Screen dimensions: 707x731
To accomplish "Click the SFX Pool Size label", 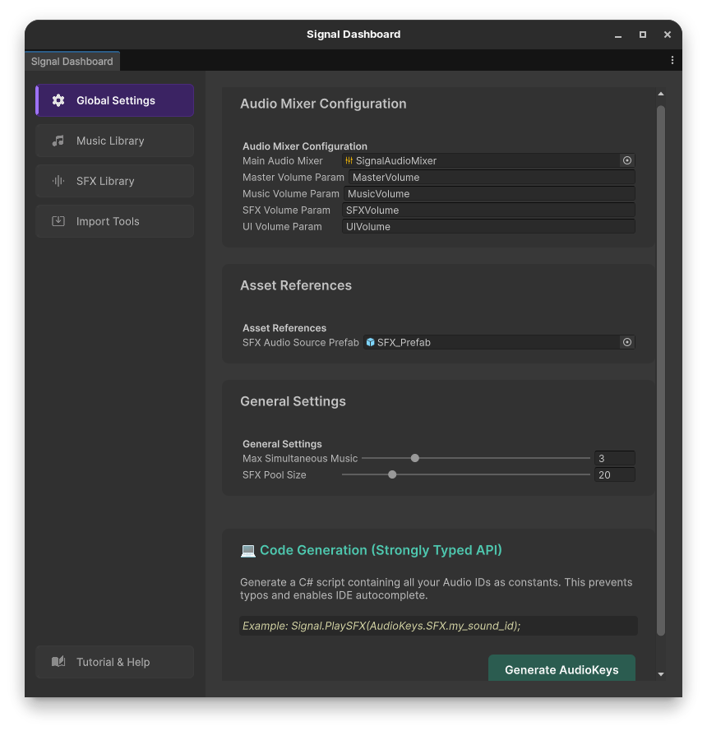I will click(275, 474).
